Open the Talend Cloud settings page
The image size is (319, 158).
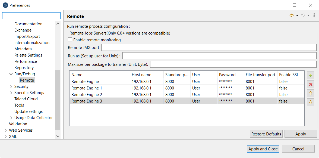click(x=26, y=99)
